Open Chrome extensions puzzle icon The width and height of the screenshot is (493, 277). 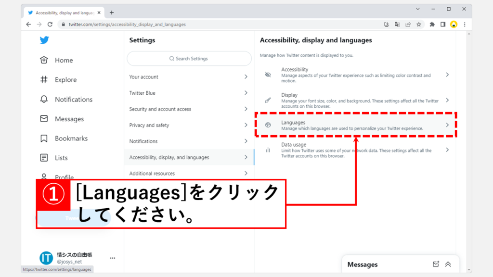coord(432,25)
